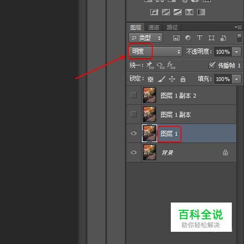
Task: Filter for shape layers
Action: tap(211, 38)
